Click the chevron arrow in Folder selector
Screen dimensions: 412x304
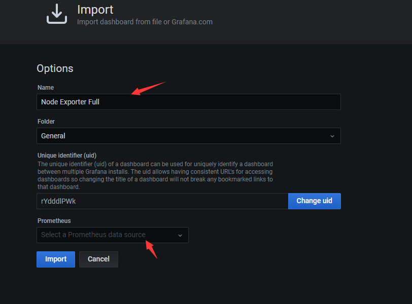(332, 136)
